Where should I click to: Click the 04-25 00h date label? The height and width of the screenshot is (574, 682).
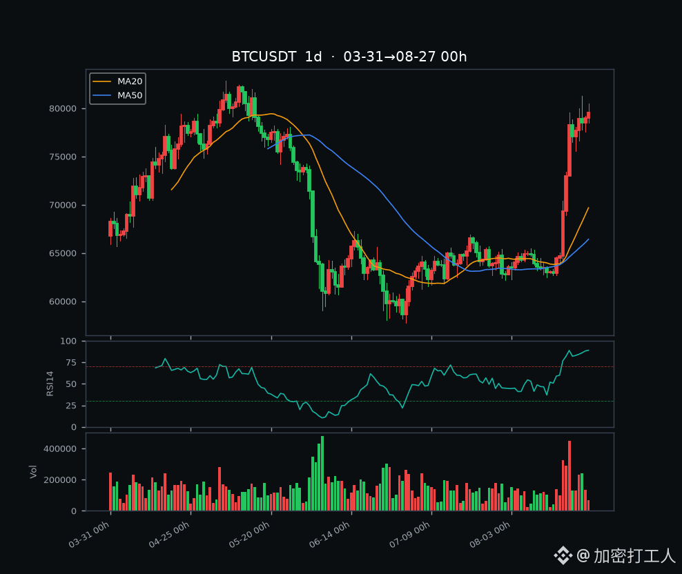tap(169, 535)
